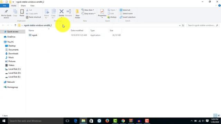Open Task View on taskbar
Screen dimensions: 221x124
pos(67,121)
